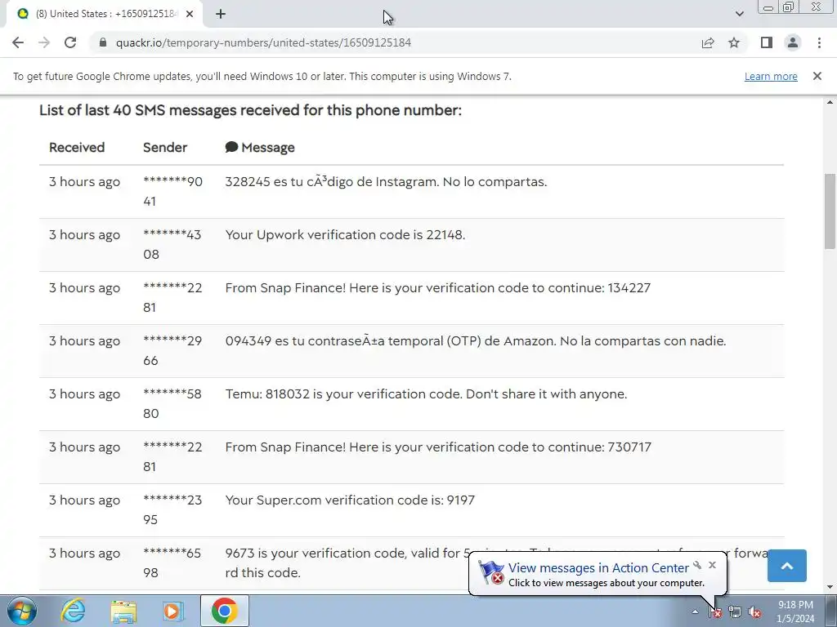
Task: Click sender number ending 23 95
Action: click(x=172, y=509)
